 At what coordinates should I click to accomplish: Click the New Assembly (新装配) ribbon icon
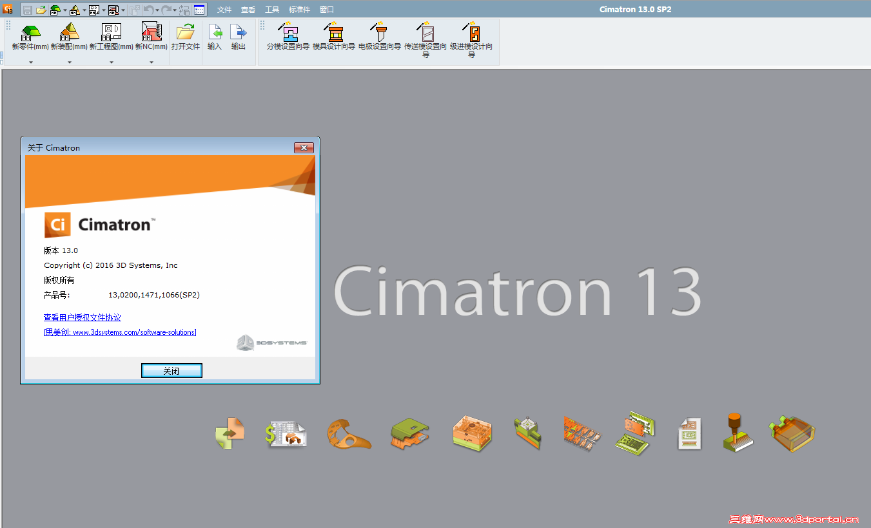[69, 32]
